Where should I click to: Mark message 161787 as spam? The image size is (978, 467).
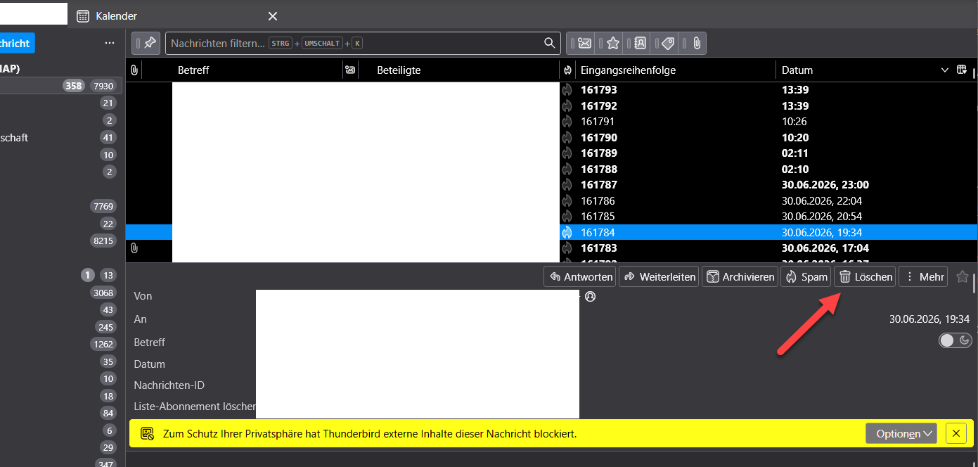(x=567, y=185)
